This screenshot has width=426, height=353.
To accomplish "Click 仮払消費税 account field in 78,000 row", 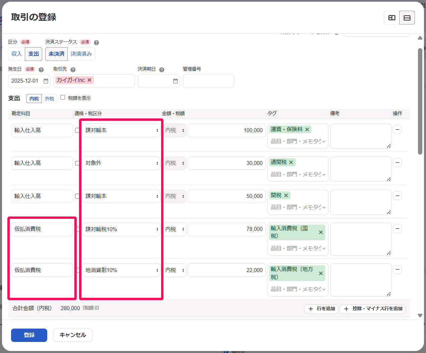I will [42, 229].
